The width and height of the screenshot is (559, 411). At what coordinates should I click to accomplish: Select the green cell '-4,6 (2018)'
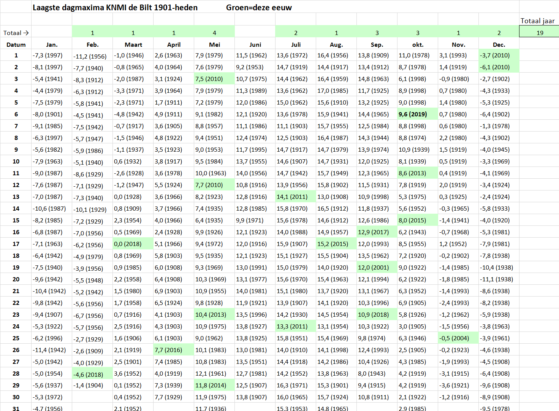coord(92,373)
